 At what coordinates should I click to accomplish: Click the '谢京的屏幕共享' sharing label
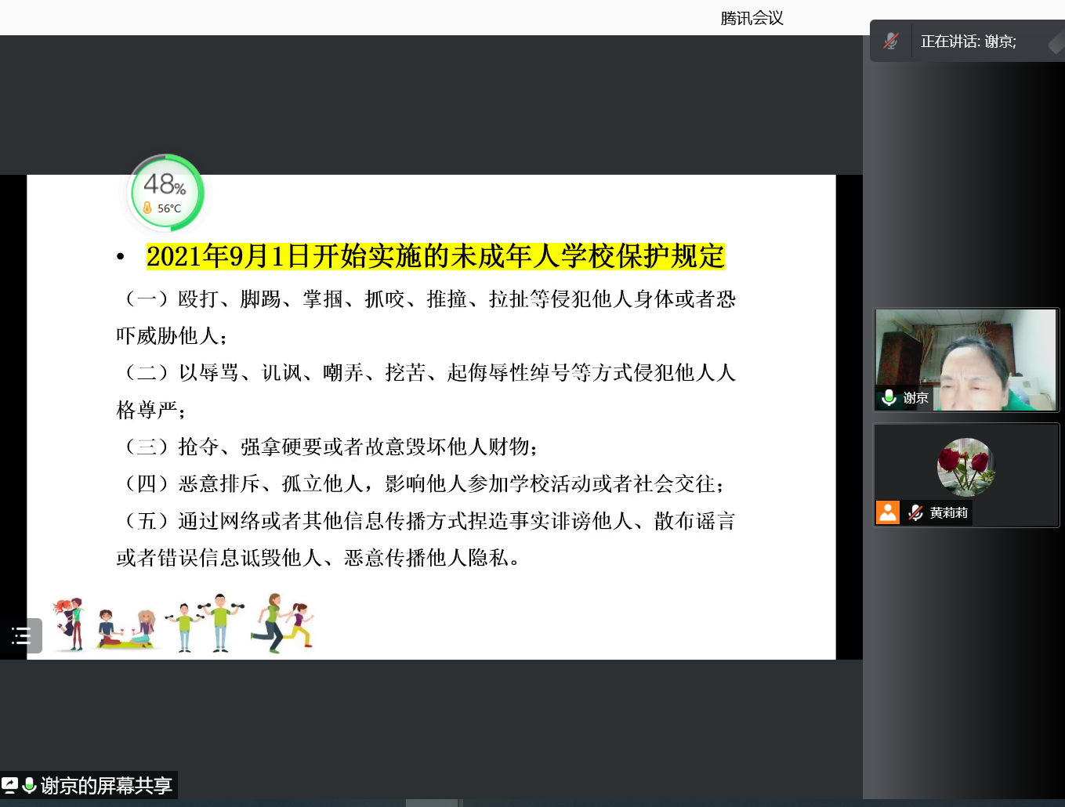[106, 785]
